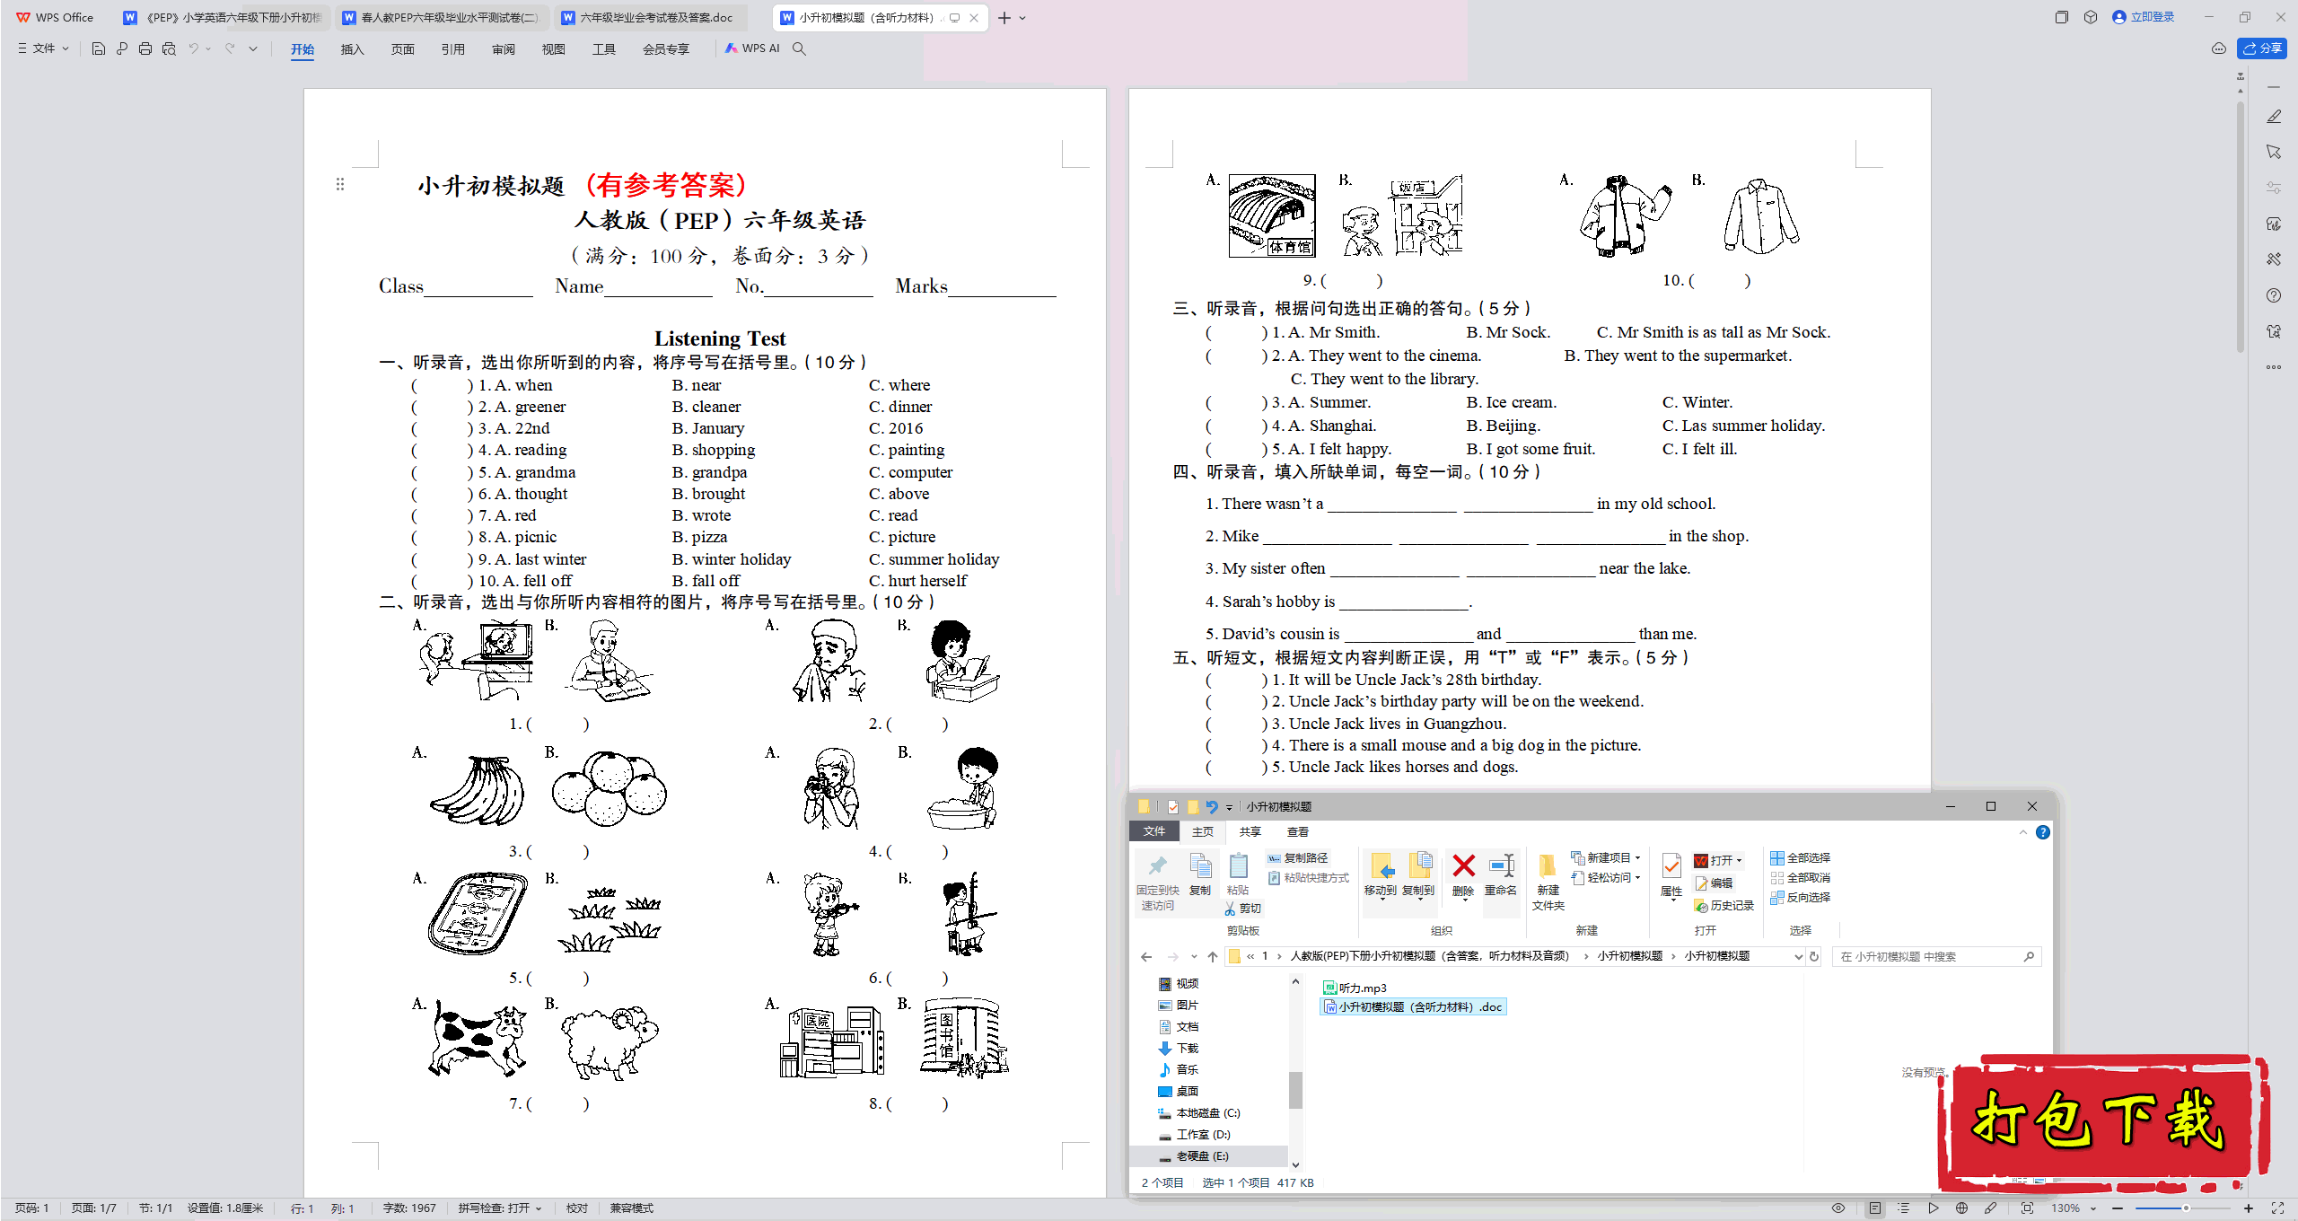Select 听力.mp3 file in Explorer

tap(1355, 988)
